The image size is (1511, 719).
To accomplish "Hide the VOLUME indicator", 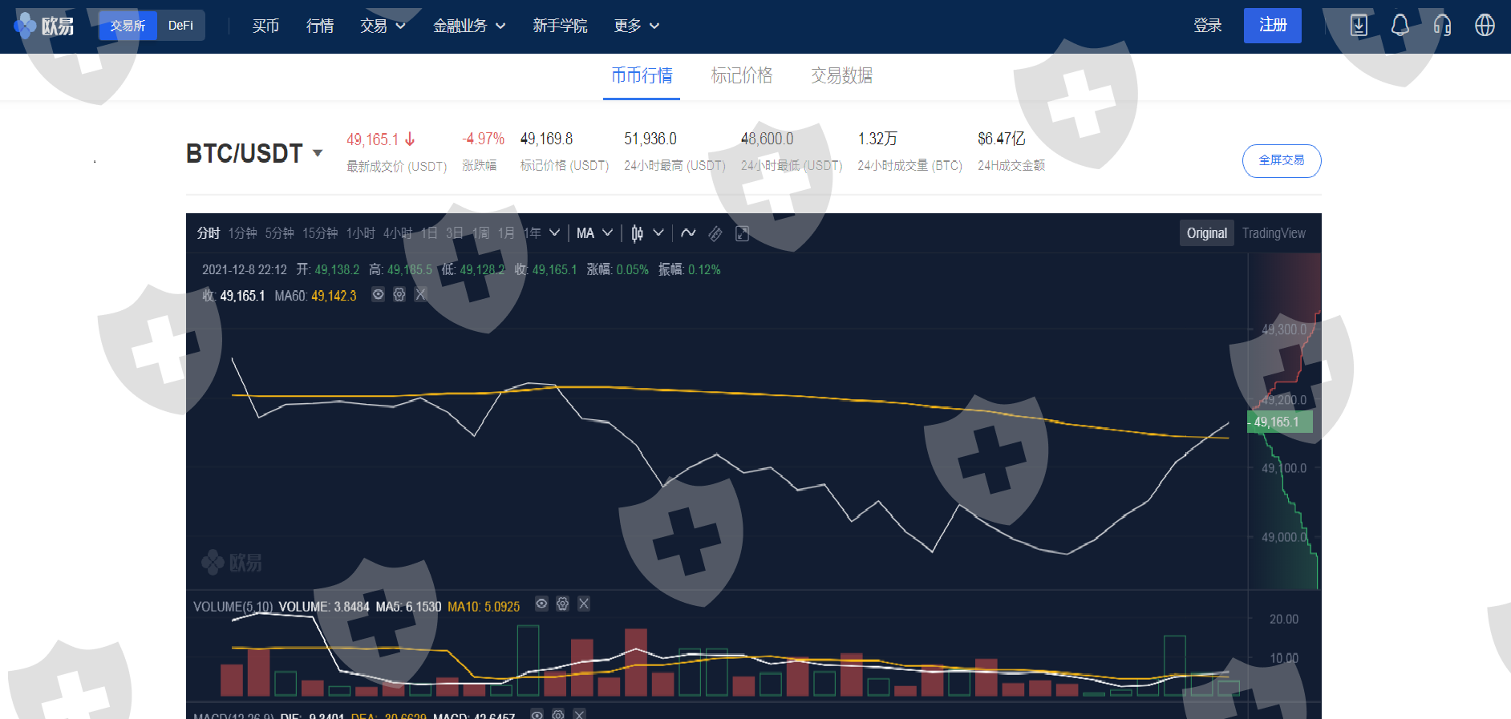I will coord(542,604).
